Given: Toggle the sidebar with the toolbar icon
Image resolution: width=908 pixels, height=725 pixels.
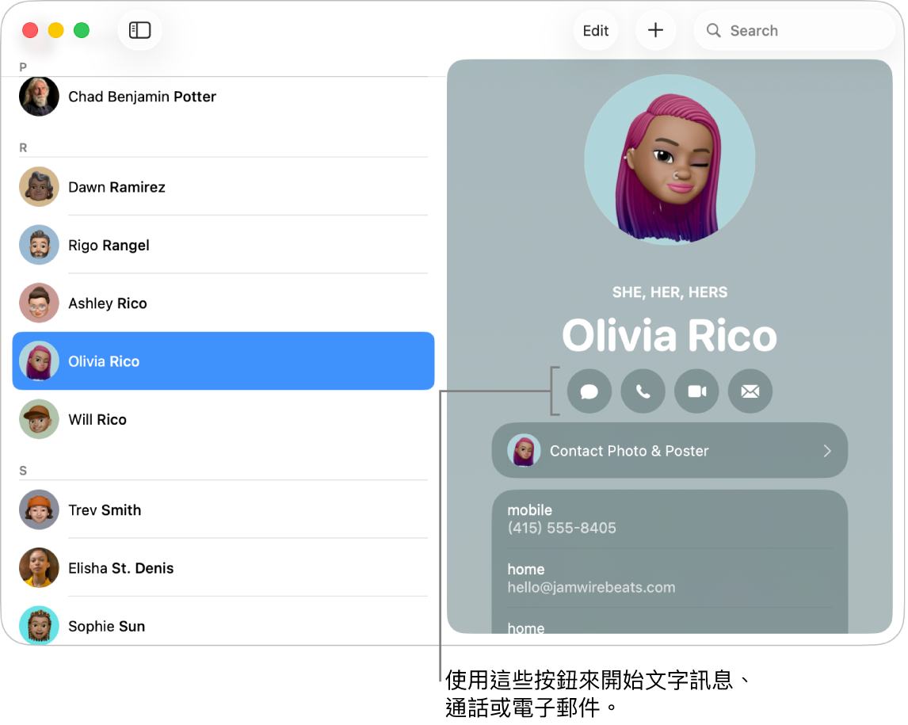Looking at the screenshot, I should pos(140,30).
